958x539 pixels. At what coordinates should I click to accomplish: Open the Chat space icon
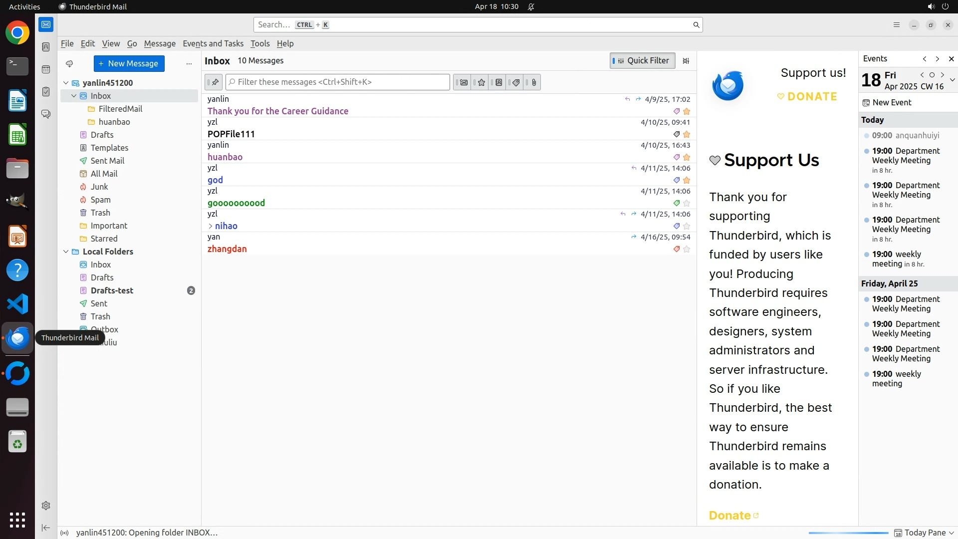(x=46, y=114)
